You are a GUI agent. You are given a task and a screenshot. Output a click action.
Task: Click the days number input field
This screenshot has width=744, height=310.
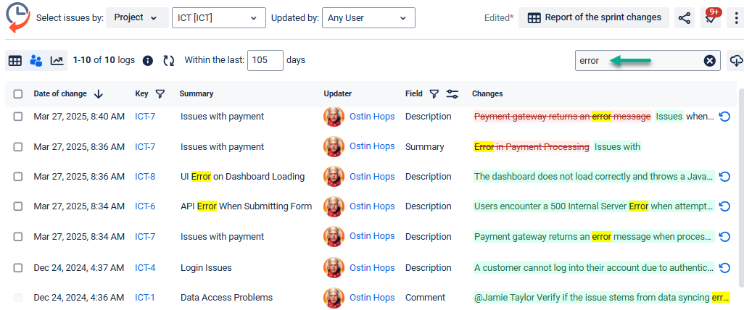(x=265, y=61)
